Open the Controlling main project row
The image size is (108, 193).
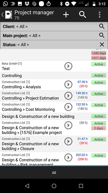tap(54, 75)
